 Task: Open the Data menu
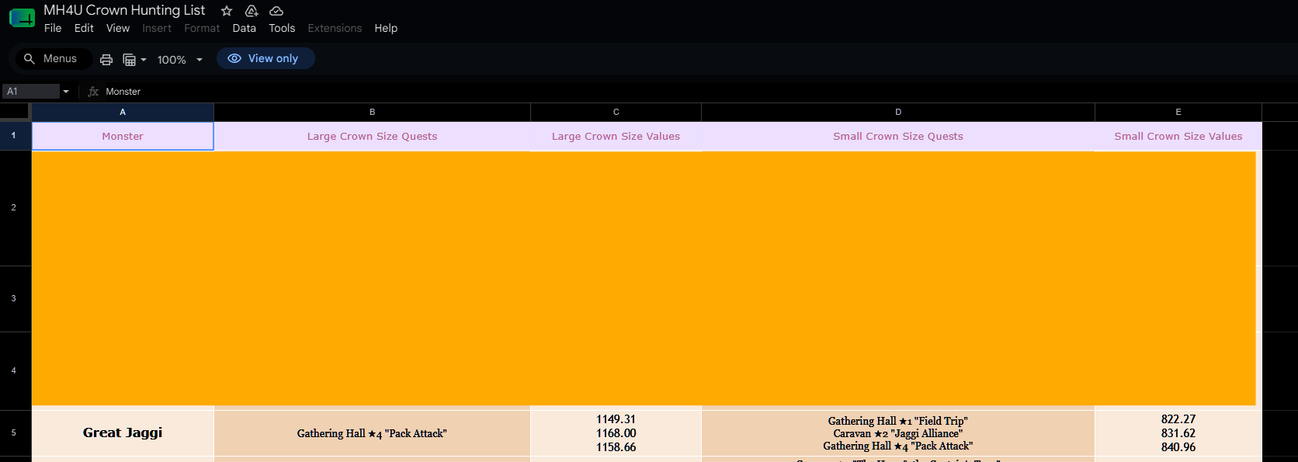pos(244,28)
